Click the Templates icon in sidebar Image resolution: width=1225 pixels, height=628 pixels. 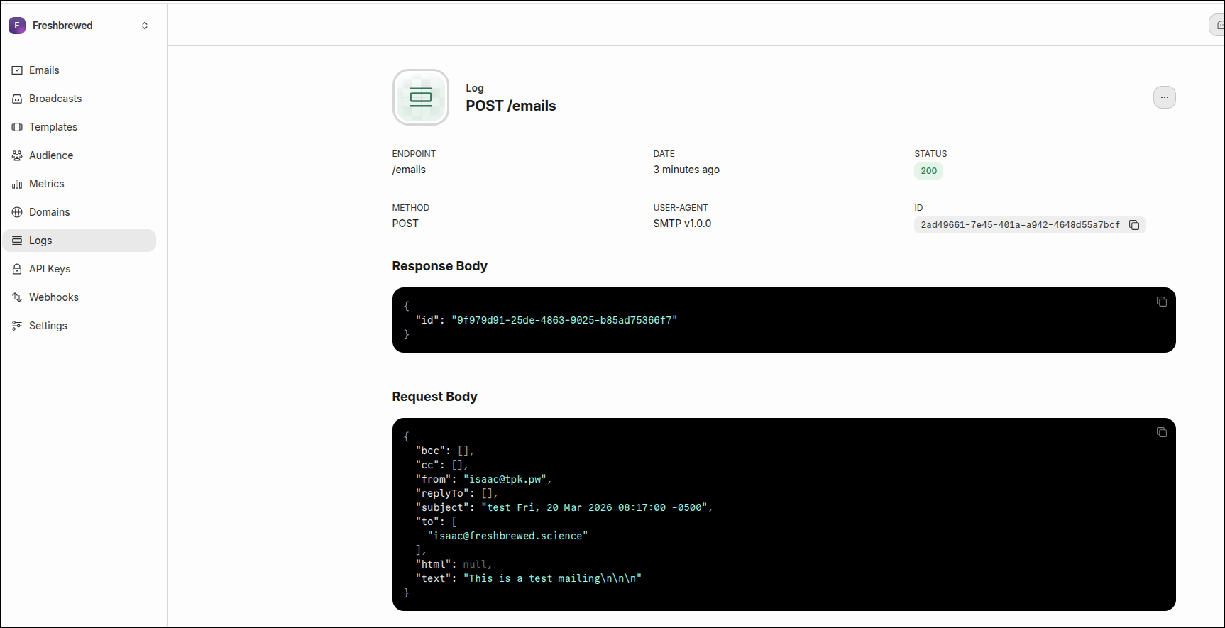[17, 127]
